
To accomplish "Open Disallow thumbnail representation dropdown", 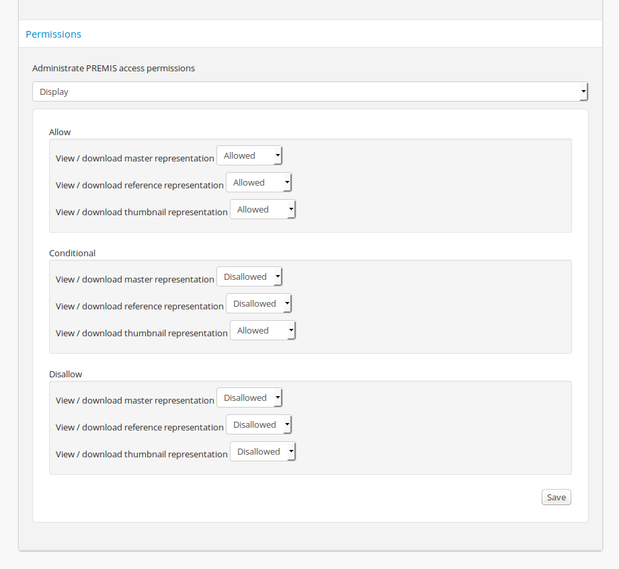I will pos(263,452).
